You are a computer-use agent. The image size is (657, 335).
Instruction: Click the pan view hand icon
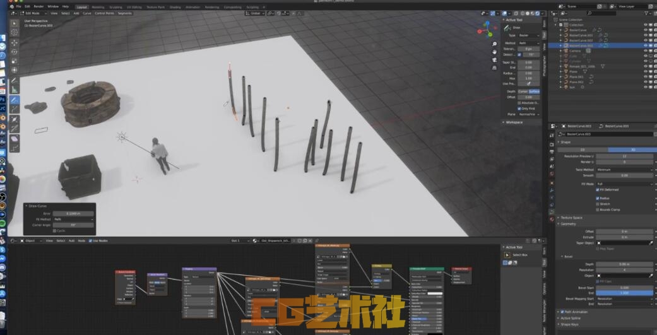[494, 52]
